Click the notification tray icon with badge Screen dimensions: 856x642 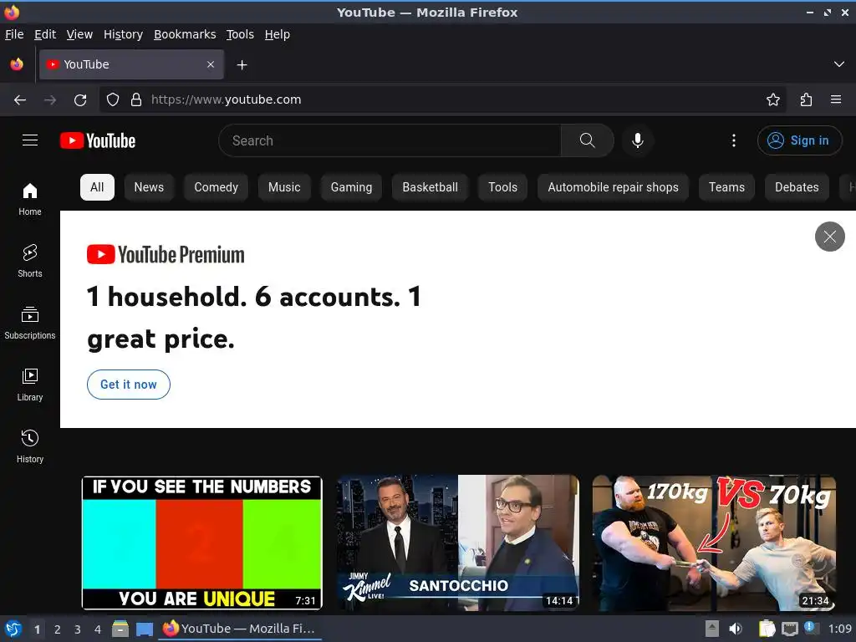pyautogui.click(x=811, y=628)
